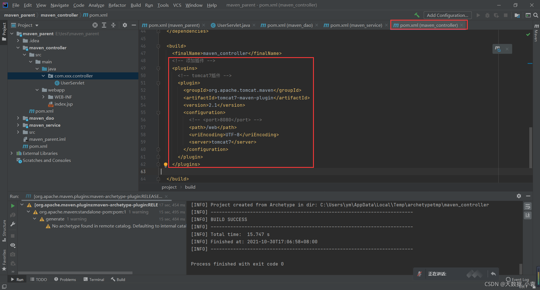Viewport: 540px width, 290px height.
Task: Open Run panel settings gear
Action: tap(519, 196)
